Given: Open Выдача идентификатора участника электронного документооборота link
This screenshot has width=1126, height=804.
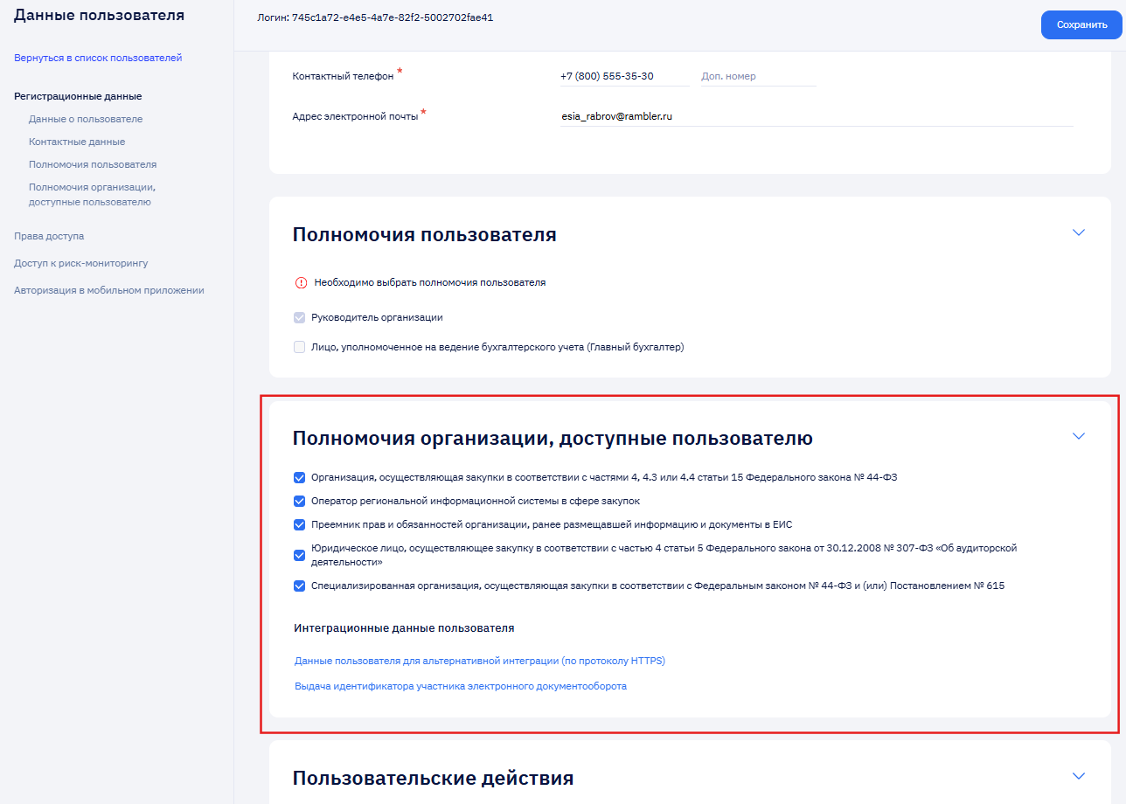Looking at the screenshot, I should pos(461,686).
